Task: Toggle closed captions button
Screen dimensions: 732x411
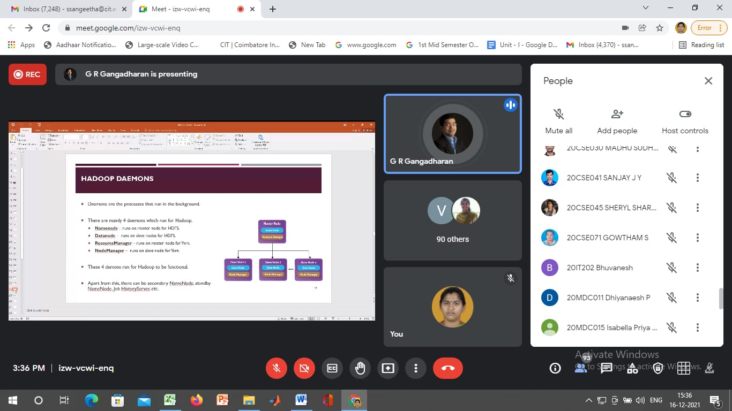Action: click(332, 368)
